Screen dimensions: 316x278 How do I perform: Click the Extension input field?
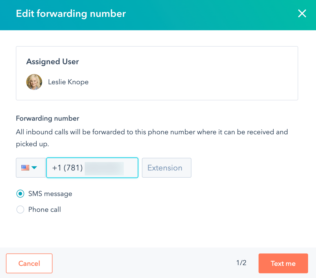point(166,168)
